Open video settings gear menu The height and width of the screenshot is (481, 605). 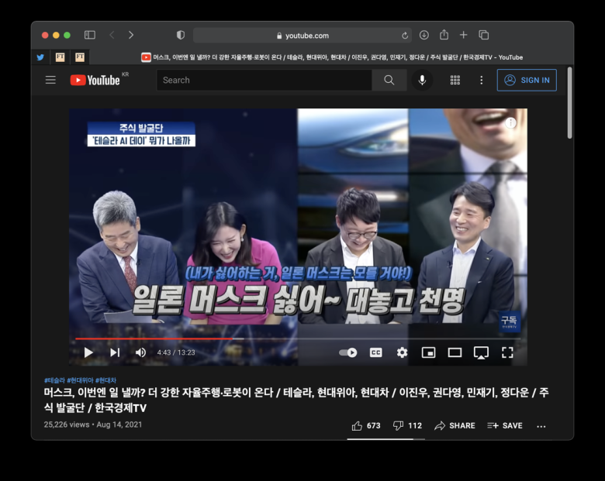pyautogui.click(x=402, y=352)
